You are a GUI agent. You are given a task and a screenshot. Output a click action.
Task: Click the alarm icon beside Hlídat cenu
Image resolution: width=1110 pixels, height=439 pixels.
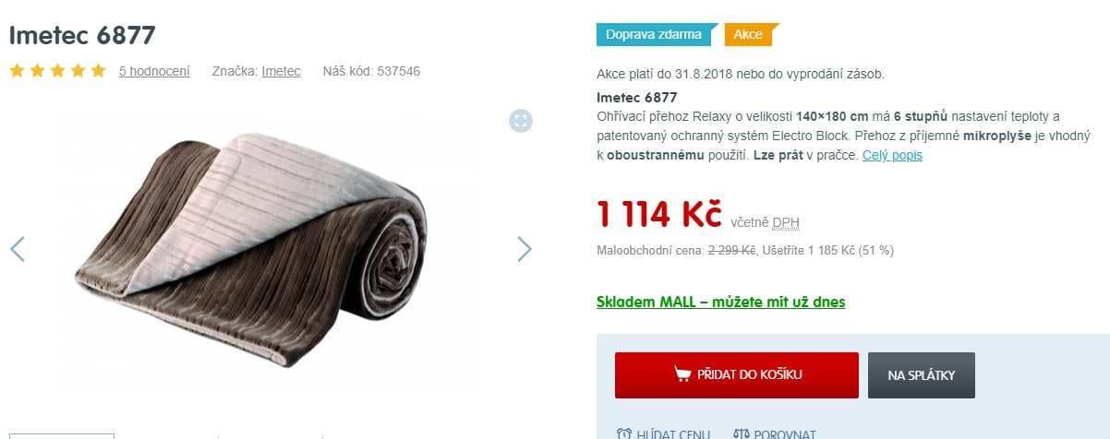coord(623,433)
